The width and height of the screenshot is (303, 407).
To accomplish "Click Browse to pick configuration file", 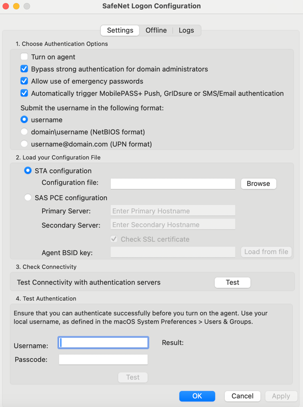I will tap(258, 183).
